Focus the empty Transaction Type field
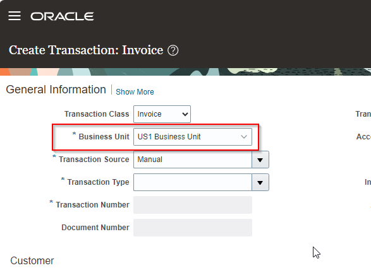Screen dimensions: 371x268 click(x=193, y=182)
